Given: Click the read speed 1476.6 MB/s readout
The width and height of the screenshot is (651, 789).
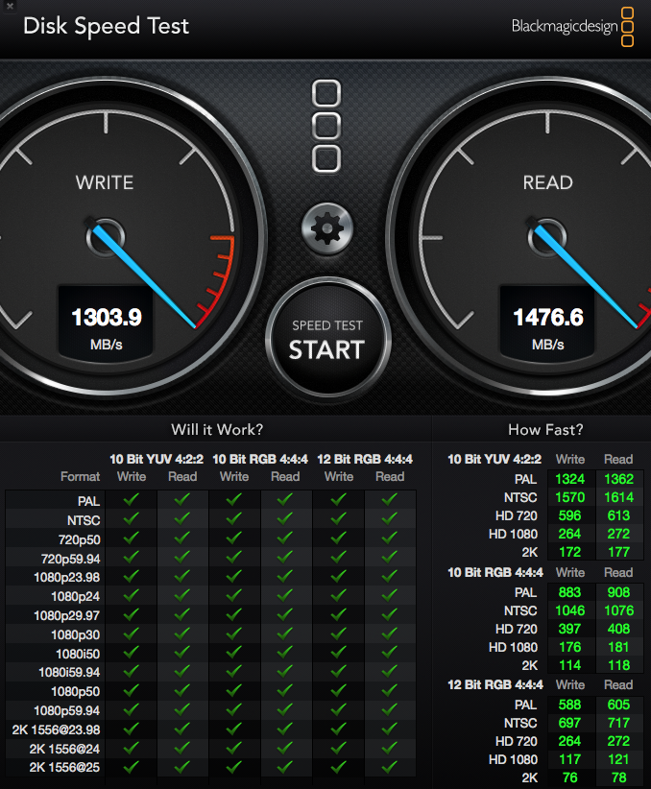Looking at the screenshot, I should pos(548,324).
